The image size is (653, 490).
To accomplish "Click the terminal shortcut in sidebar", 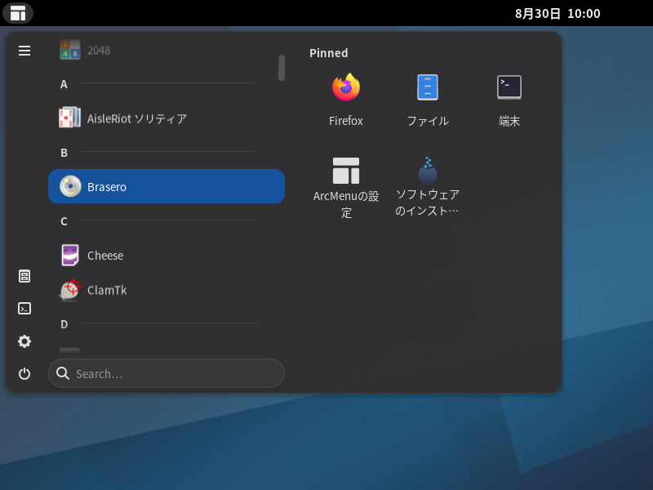I will tap(24, 309).
